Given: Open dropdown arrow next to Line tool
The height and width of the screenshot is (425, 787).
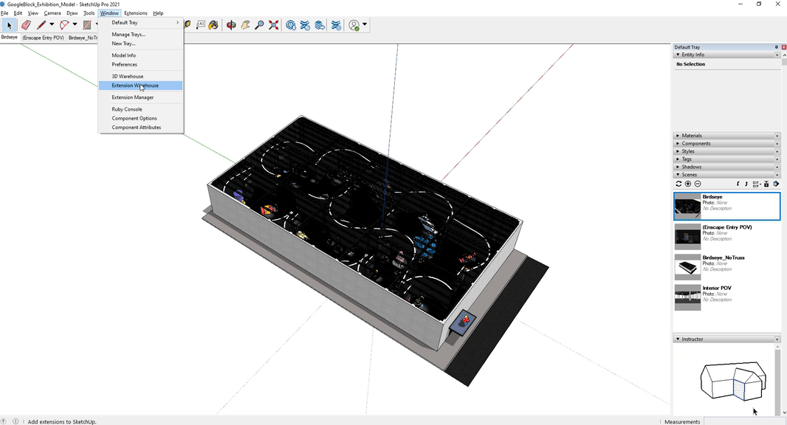Looking at the screenshot, I should click(51, 24).
